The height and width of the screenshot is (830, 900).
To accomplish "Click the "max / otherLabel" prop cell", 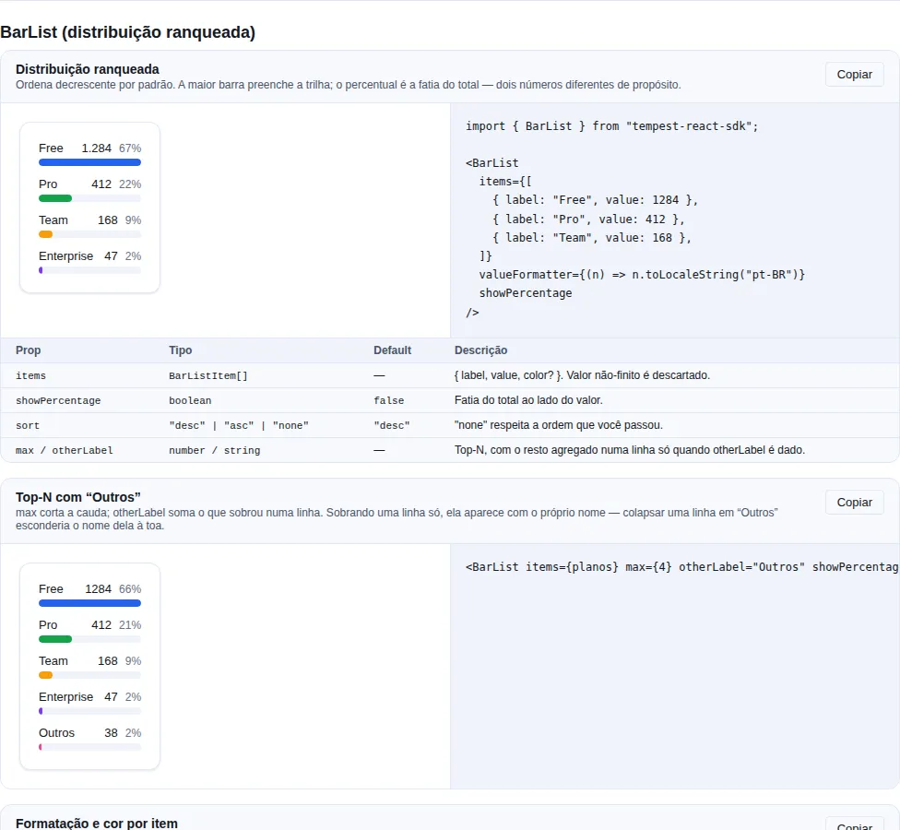I will [x=65, y=451].
